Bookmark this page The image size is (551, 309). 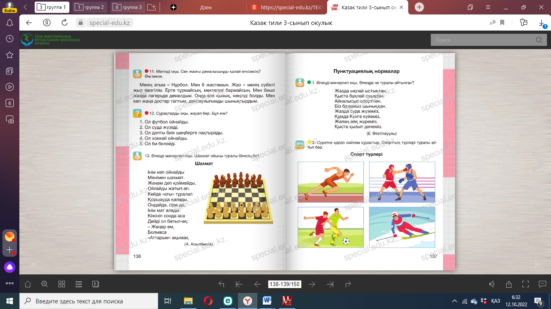tap(503, 23)
